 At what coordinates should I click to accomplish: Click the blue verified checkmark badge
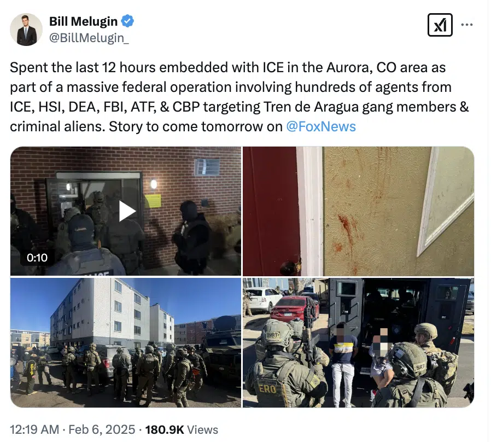(127, 21)
